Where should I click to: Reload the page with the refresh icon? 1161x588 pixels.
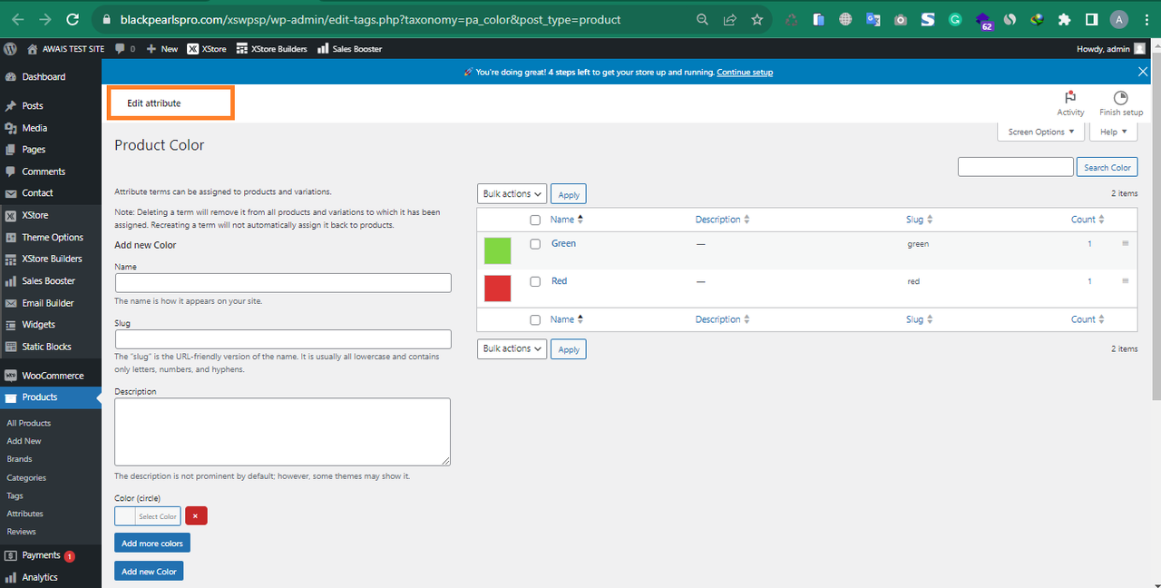(x=73, y=19)
